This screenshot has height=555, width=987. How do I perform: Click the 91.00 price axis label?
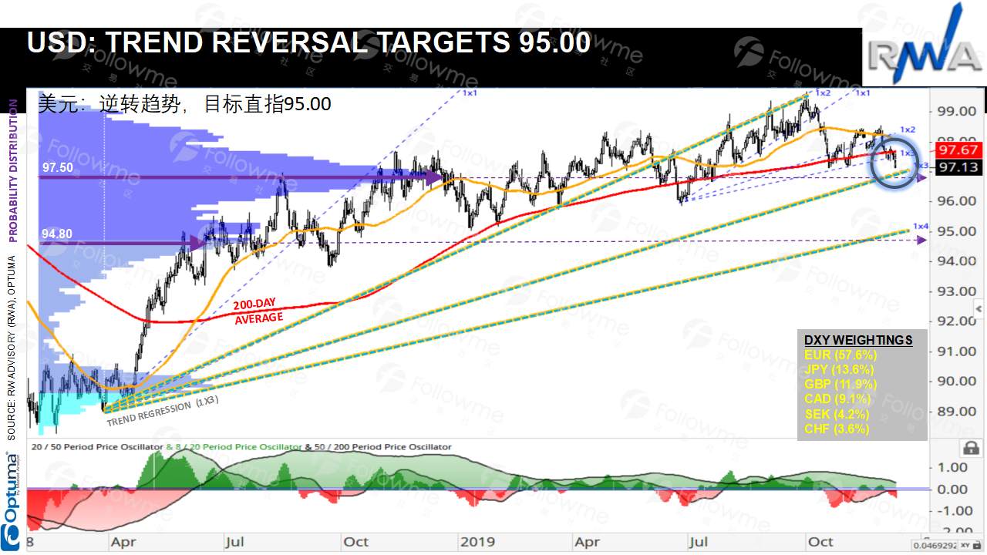tap(955, 351)
